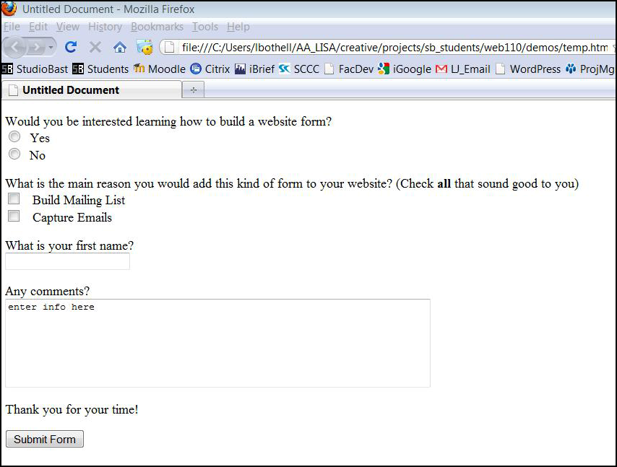Select the Yes radio button
617x467 pixels.
pos(14,137)
